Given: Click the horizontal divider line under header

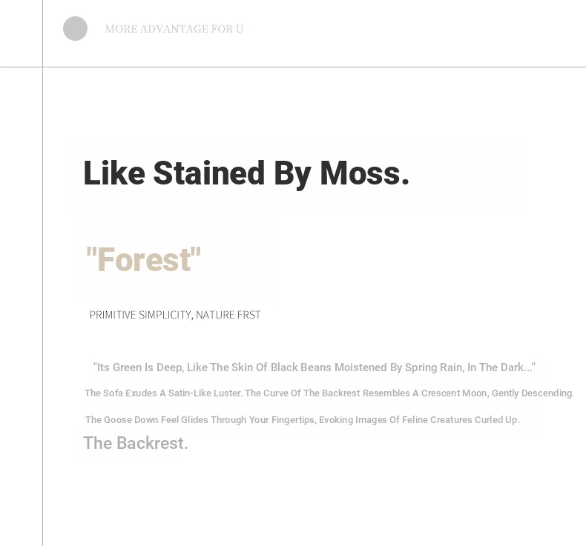Looking at the screenshot, I should pos(293,67).
